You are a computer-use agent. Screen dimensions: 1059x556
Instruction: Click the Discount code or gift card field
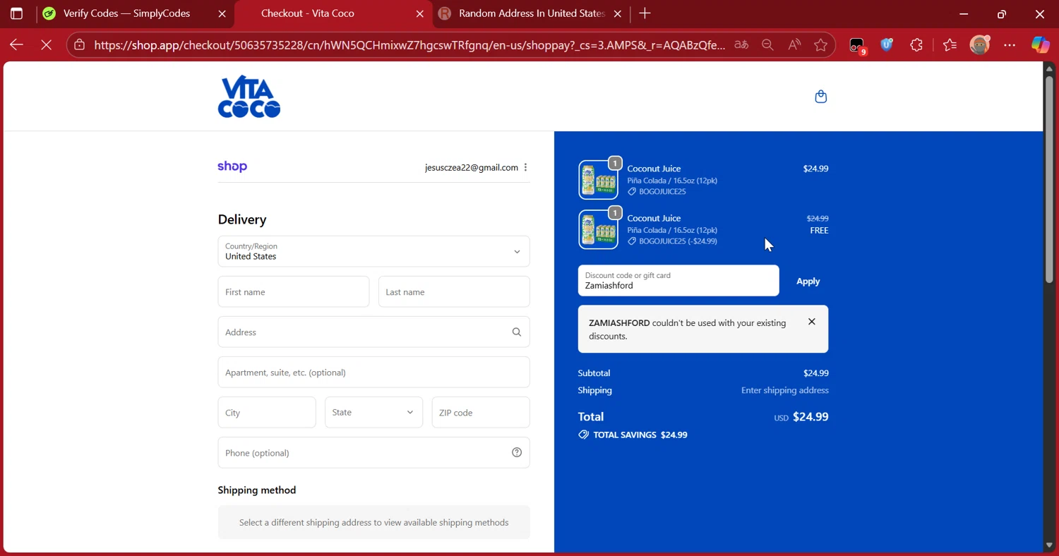tap(678, 281)
